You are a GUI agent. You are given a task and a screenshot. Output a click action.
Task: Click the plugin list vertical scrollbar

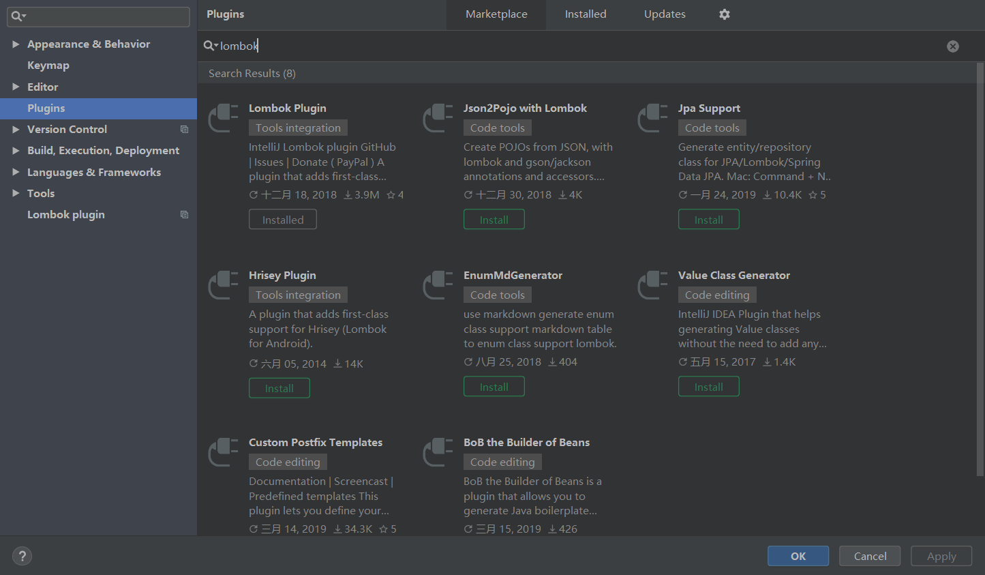point(980,269)
